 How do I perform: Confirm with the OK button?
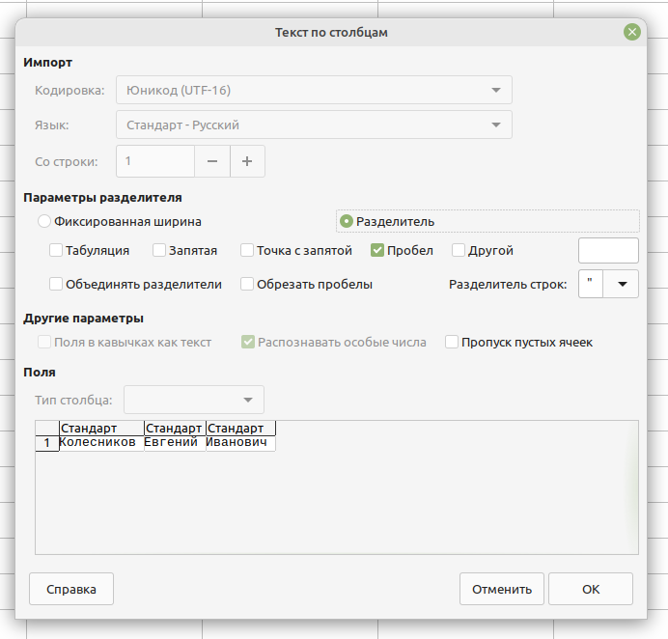(x=591, y=589)
